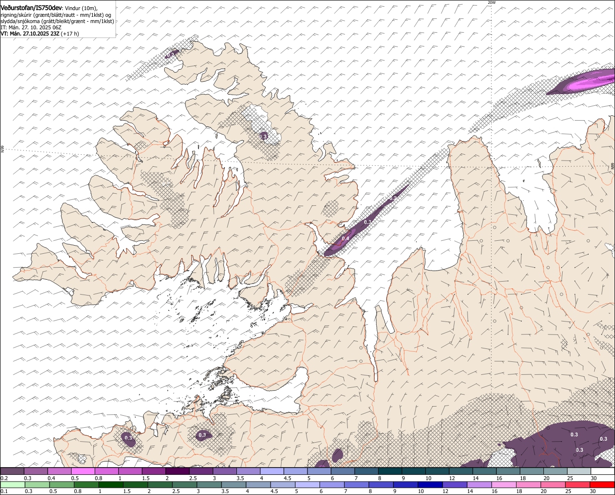Screen dimensions: 615x495
Task: Choose the lavender lower swatch labeled 14
Action: pyautogui.click(x=480, y=485)
